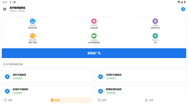188x106 pixels.
Task: Tap the 当前状态 user status subtitle
Action: pos(18,11)
